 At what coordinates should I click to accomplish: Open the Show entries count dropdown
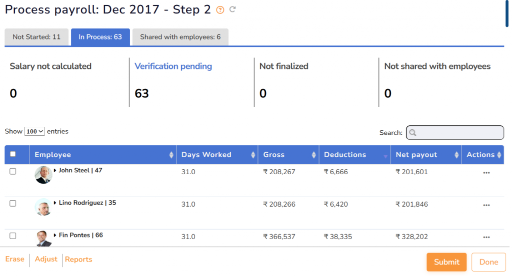[x=34, y=131]
